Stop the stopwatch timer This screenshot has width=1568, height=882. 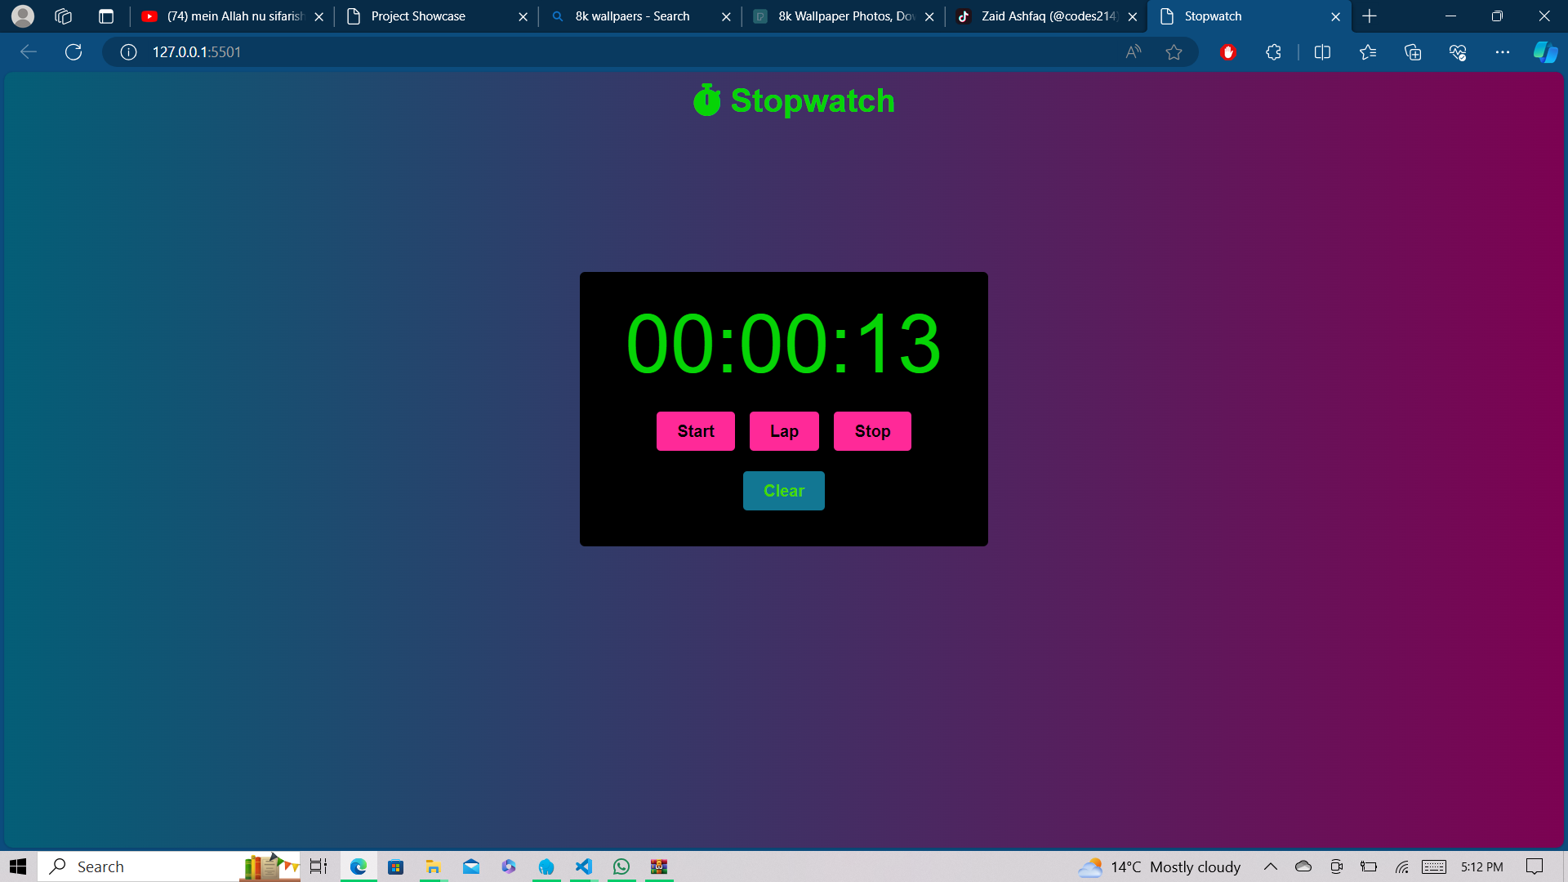(871, 431)
